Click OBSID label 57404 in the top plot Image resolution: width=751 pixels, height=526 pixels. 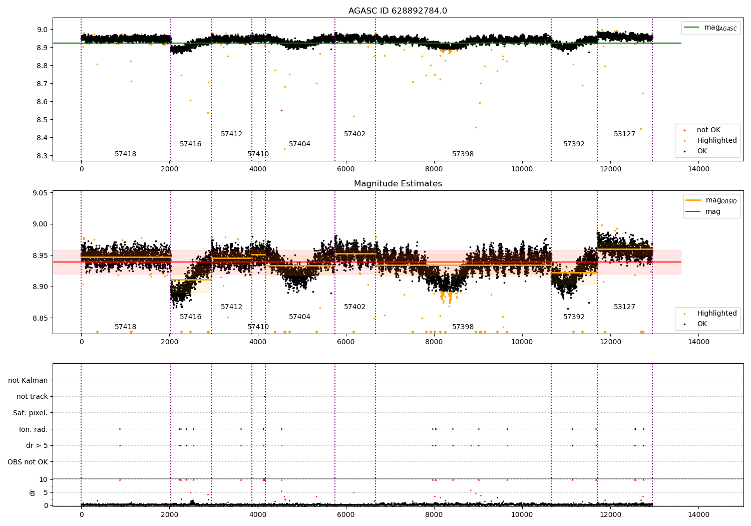[x=299, y=144]
